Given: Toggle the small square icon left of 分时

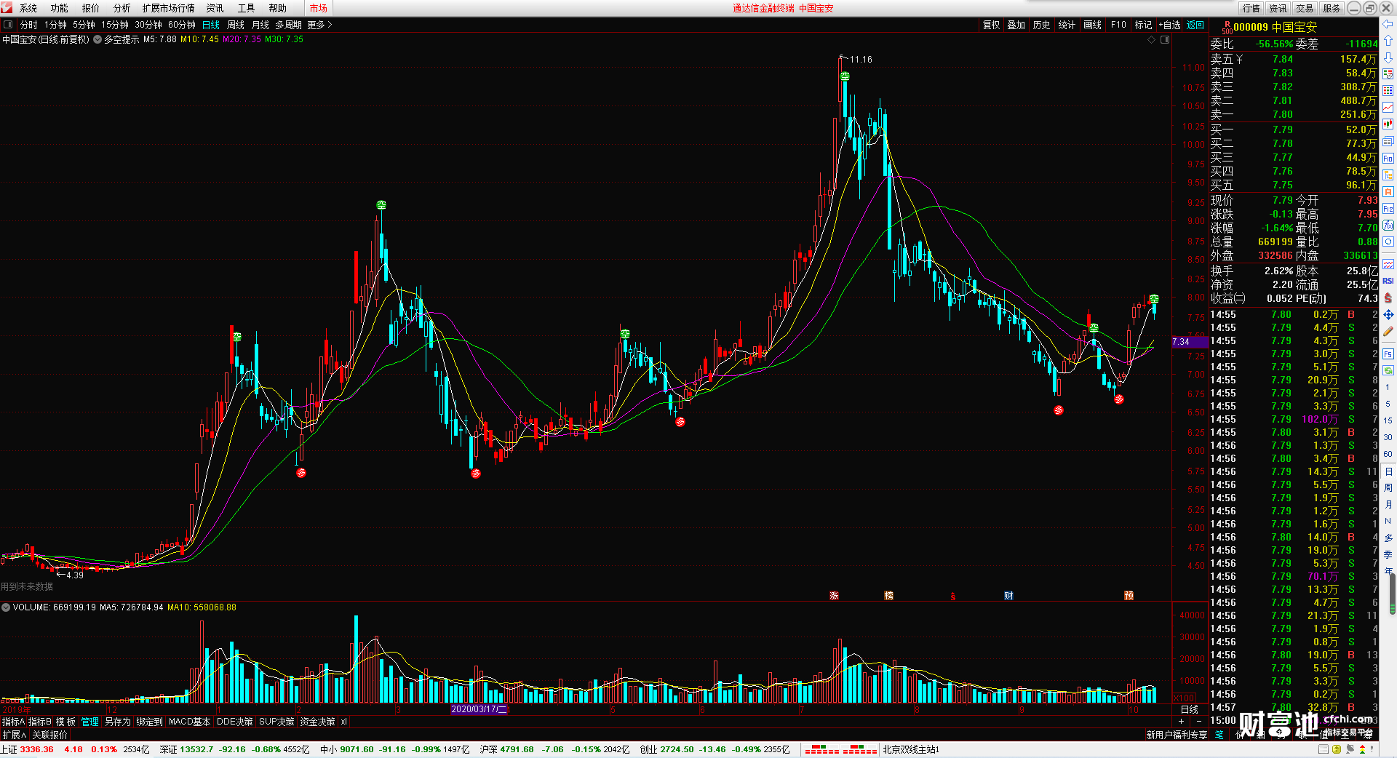Looking at the screenshot, I should pos(8,25).
